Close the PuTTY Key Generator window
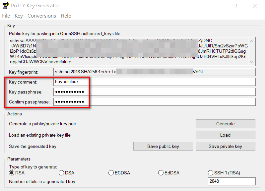The height and width of the screenshot is (191, 265). coord(255,6)
